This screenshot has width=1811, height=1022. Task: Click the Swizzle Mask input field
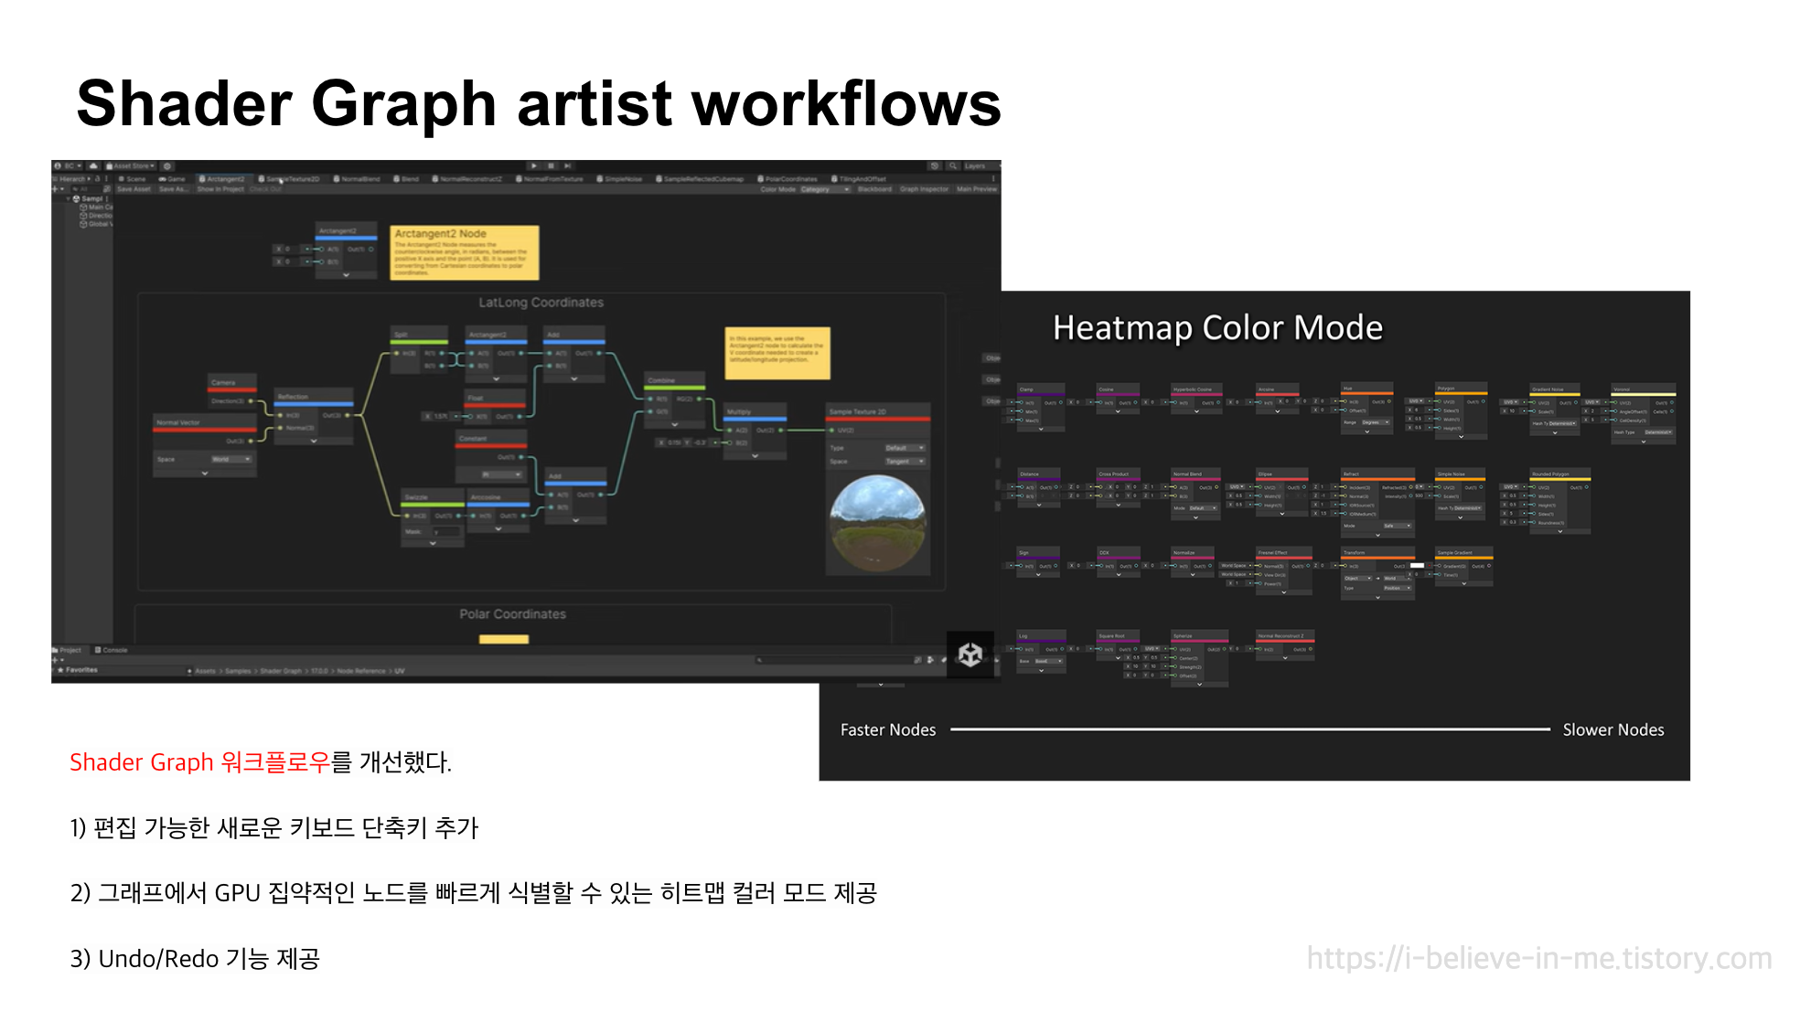(x=447, y=532)
